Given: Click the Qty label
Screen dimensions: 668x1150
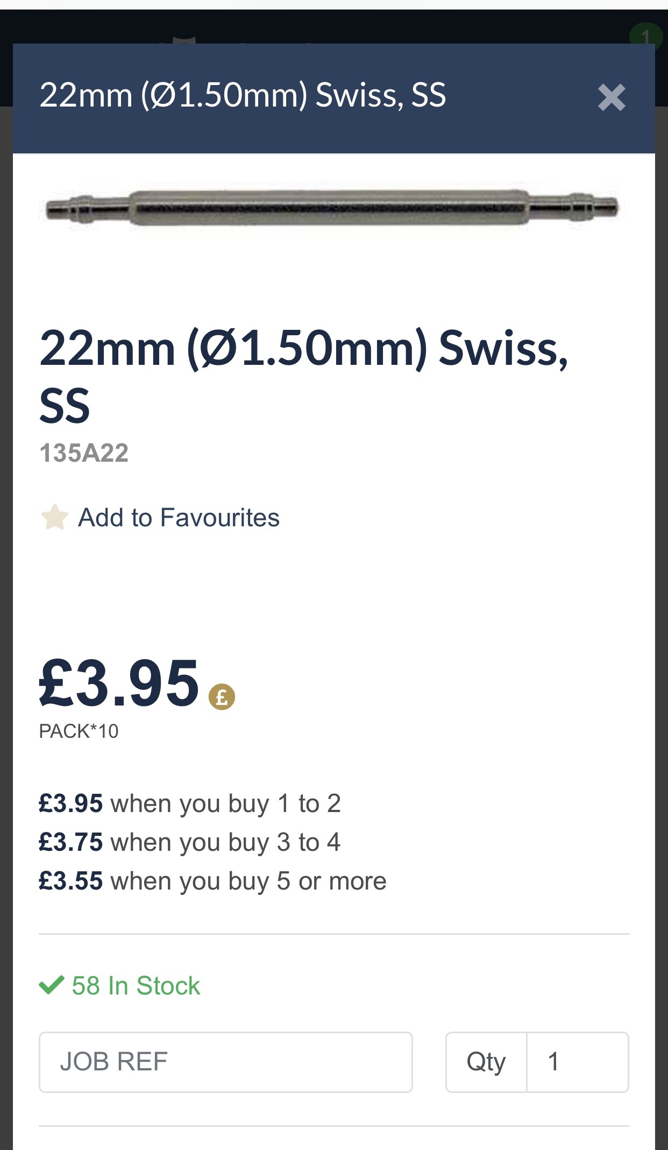Looking at the screenshot, I should point(486,1062).
